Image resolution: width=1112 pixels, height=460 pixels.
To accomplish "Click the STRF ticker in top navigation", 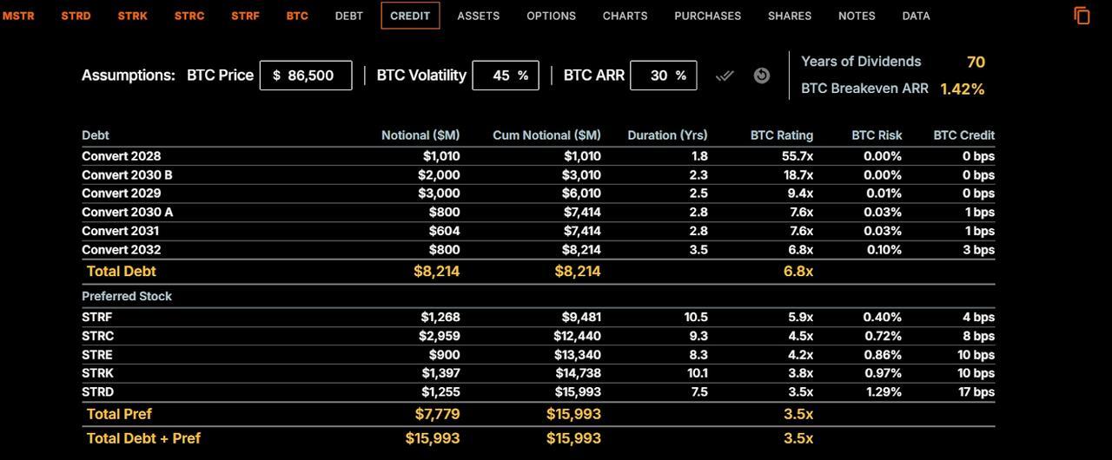I will (245, 16).
